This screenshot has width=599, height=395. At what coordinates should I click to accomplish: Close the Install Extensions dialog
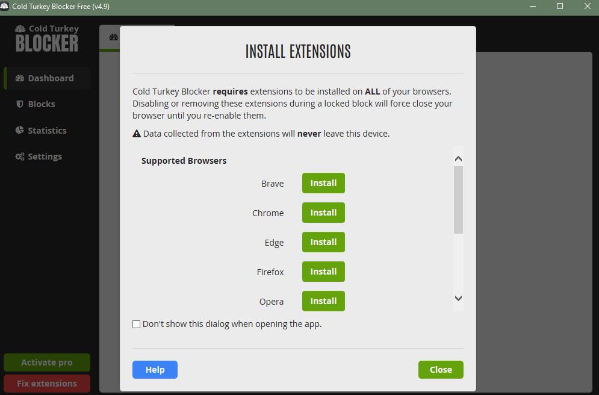tap(441, 370)
